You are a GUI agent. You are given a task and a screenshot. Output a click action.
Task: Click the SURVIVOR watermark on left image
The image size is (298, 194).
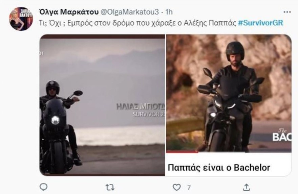tap(148, 114)
